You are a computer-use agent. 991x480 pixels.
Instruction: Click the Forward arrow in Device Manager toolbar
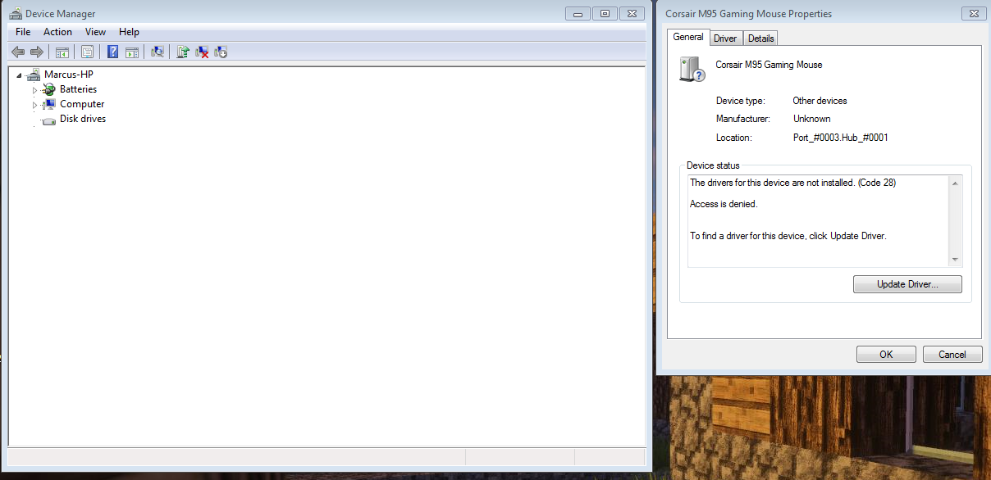(36, 52)
